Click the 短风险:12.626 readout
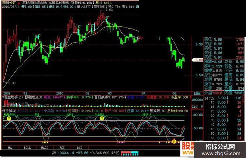Screen dimensions: 246x158 (80, 111)
